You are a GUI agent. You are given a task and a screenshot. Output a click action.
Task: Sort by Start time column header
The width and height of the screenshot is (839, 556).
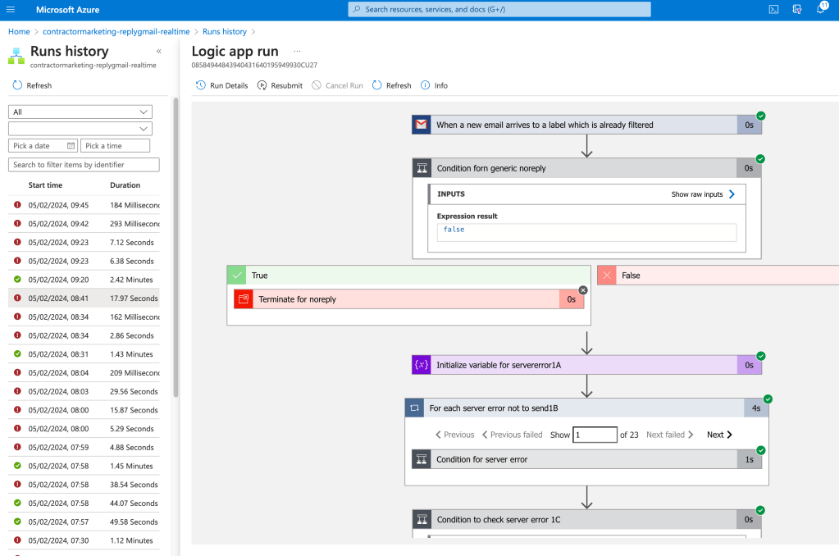[45, 185]
